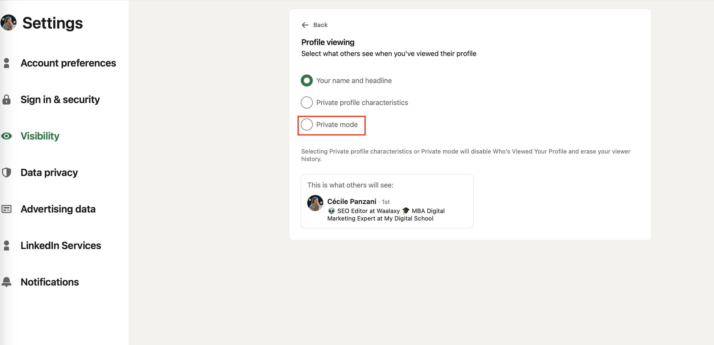This screenshot has height=345, width=714.
Task: Open the Account preferences section
Action: click(x=68, y=62)
